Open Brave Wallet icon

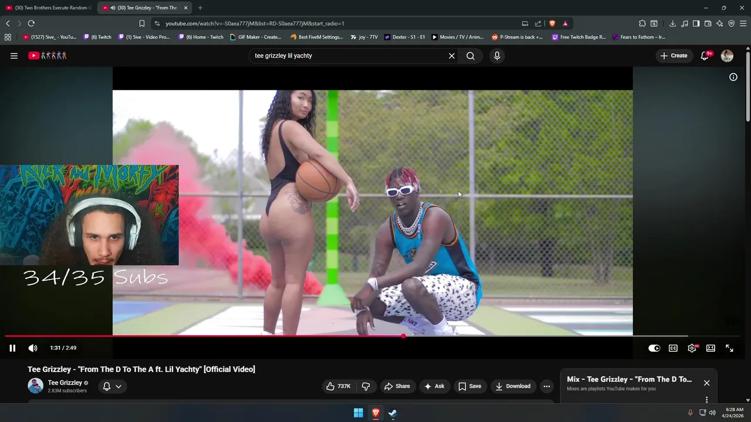pyautogui.click(x=708, y=23)
